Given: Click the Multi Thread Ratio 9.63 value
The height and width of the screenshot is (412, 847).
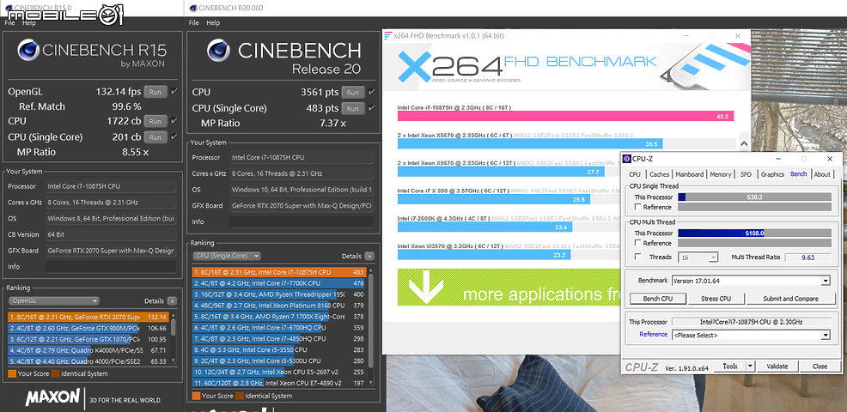Looking at the screenshot, I should pyautogui.click(x=807, y=257).
